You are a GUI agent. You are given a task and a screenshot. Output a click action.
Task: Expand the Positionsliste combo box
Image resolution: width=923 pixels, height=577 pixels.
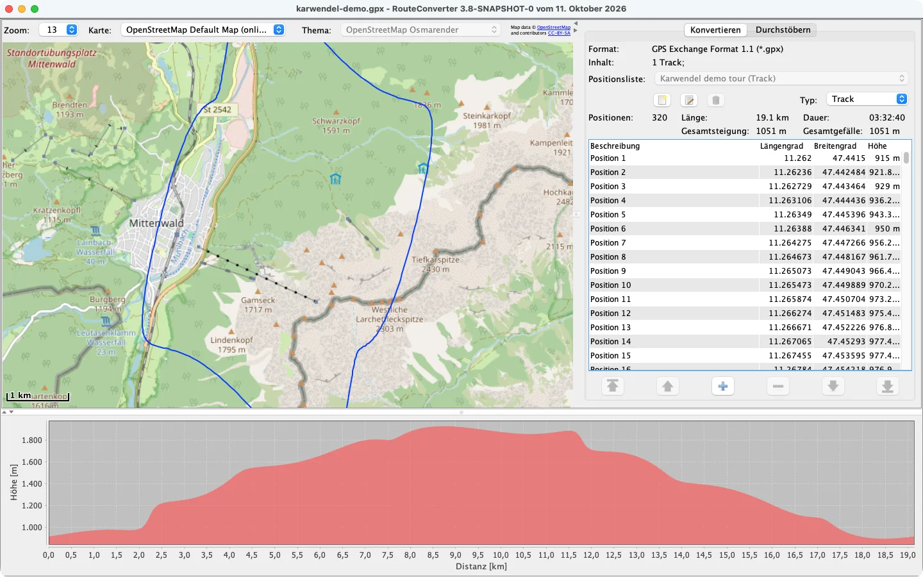[x=781, y=78]
